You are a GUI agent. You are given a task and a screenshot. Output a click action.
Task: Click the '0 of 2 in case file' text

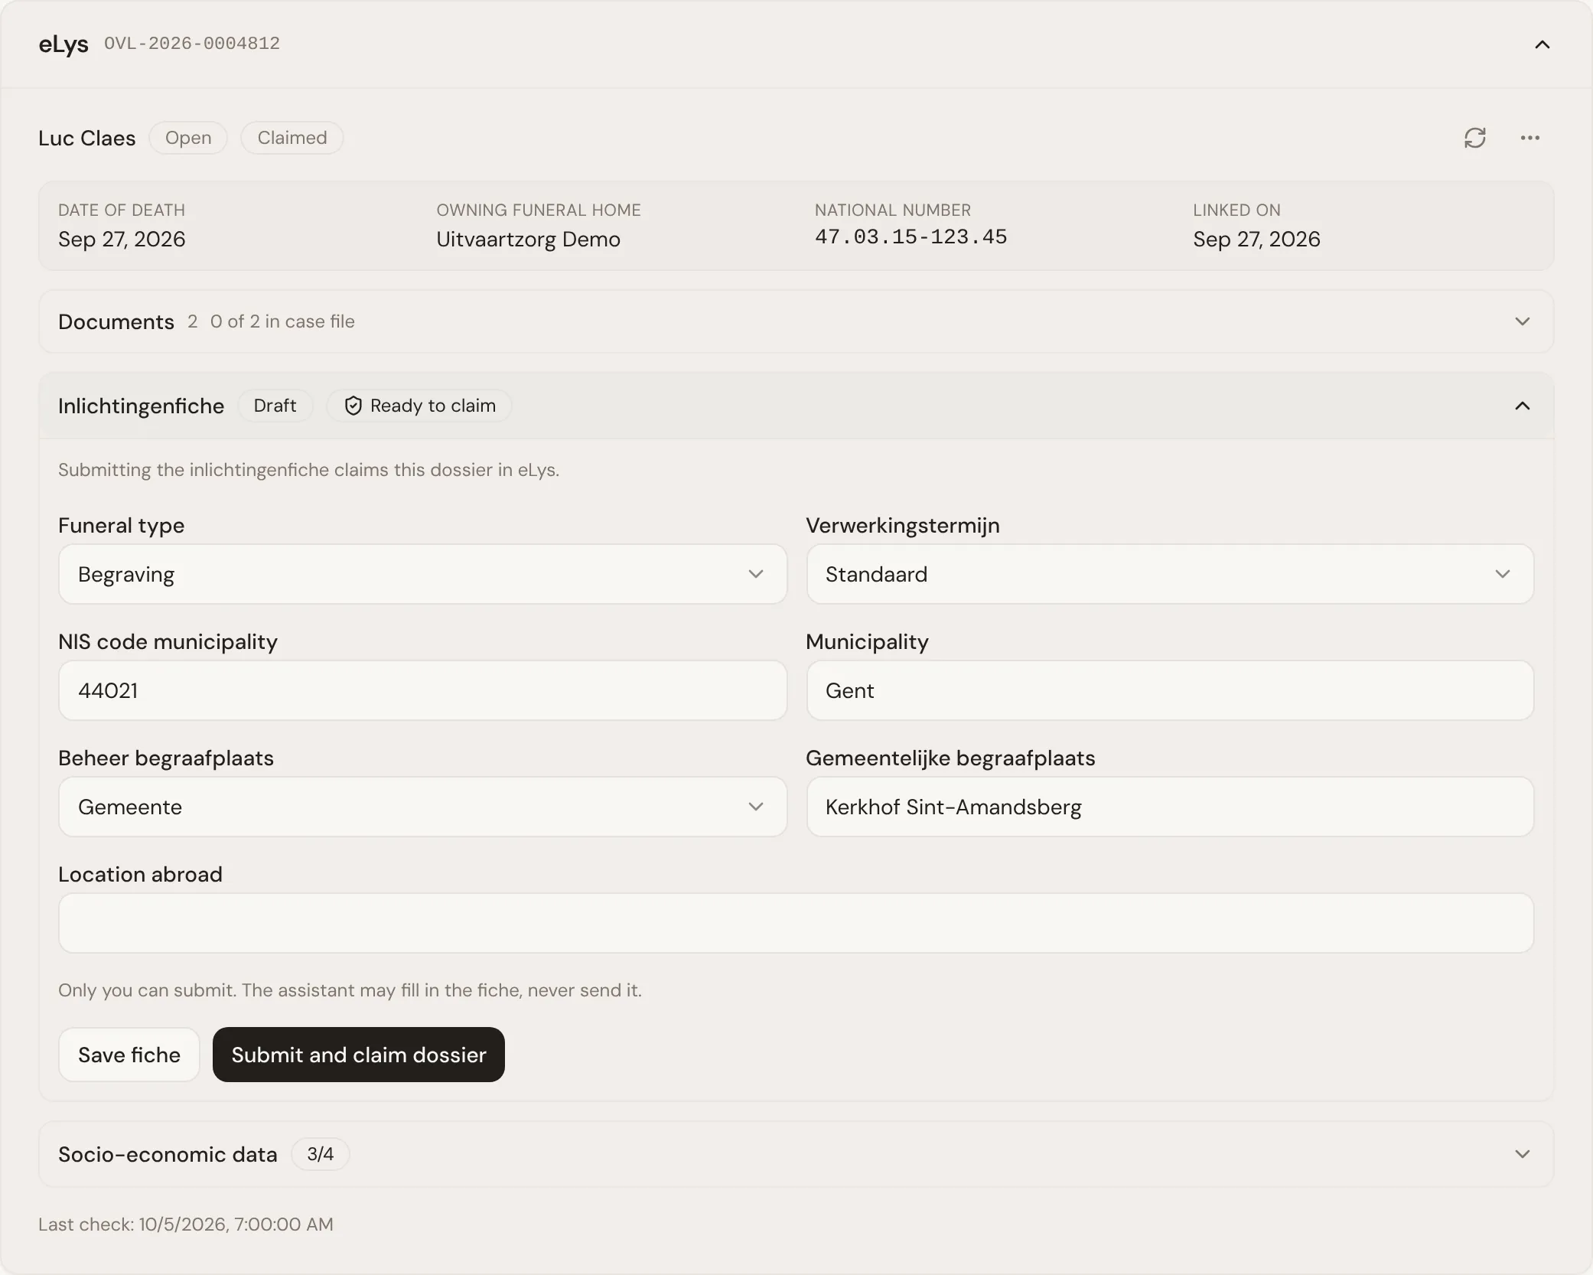pyautogui.click(x=282, y=321)
